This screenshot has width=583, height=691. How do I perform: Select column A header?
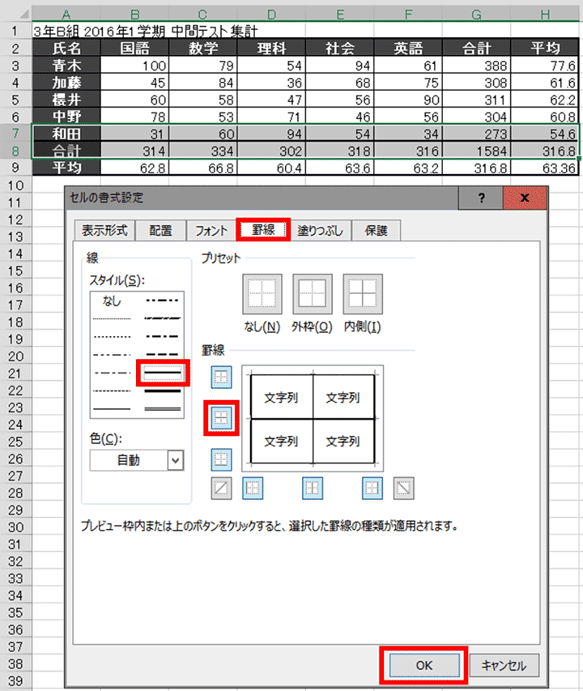click(x=66, y=15)
